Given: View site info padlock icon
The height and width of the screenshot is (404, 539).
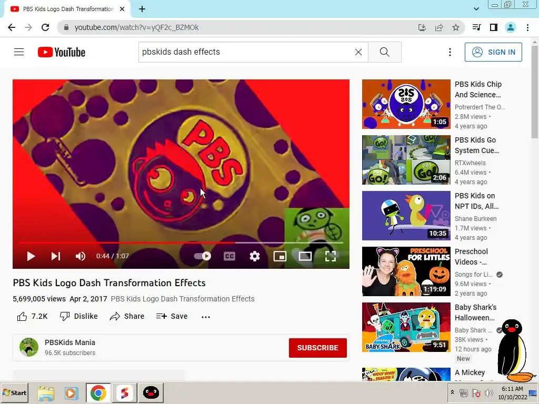Looking at the screenshot, I should point(66,27).
